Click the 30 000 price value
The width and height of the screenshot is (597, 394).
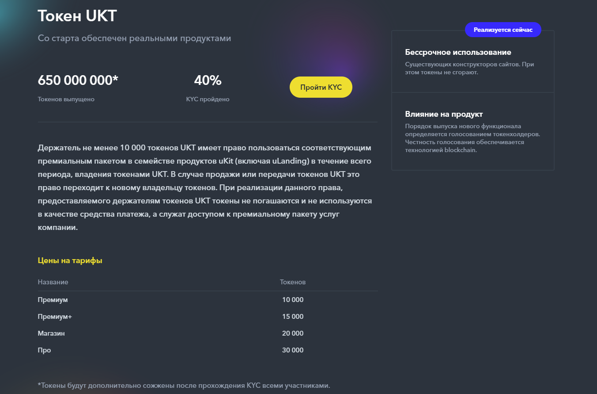(293, 350)
